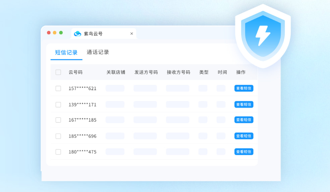Click the red window close dot
This screenshot has height=192, width=330.
[x=49, y=33]
